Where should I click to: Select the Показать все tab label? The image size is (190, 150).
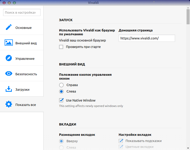coord(26,105)
